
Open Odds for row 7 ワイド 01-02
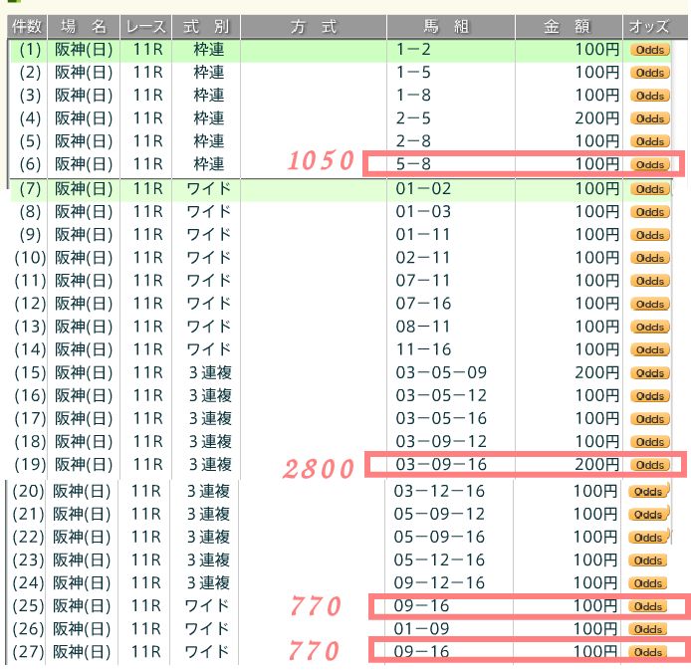pos(649,189)
